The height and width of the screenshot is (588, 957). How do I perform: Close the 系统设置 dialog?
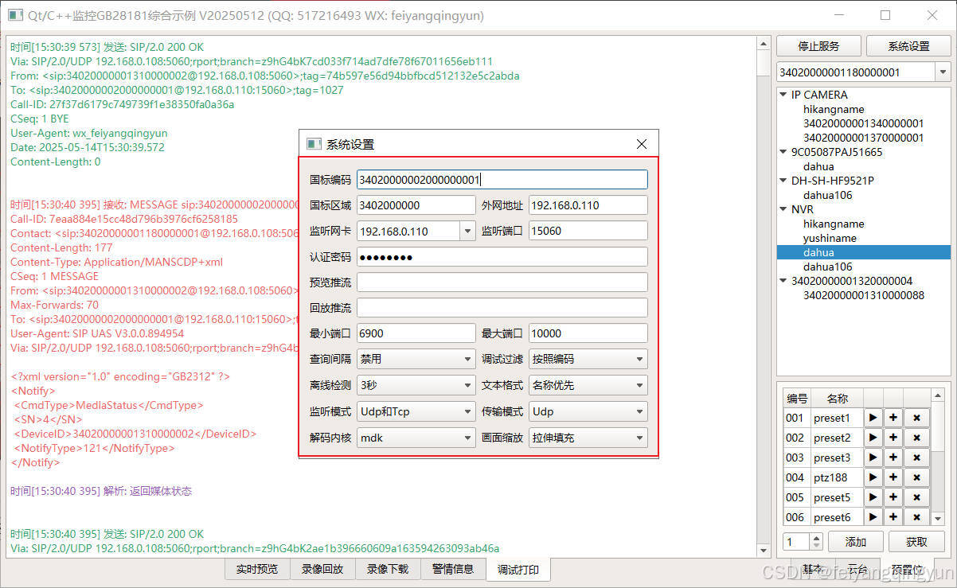point(642,144)
